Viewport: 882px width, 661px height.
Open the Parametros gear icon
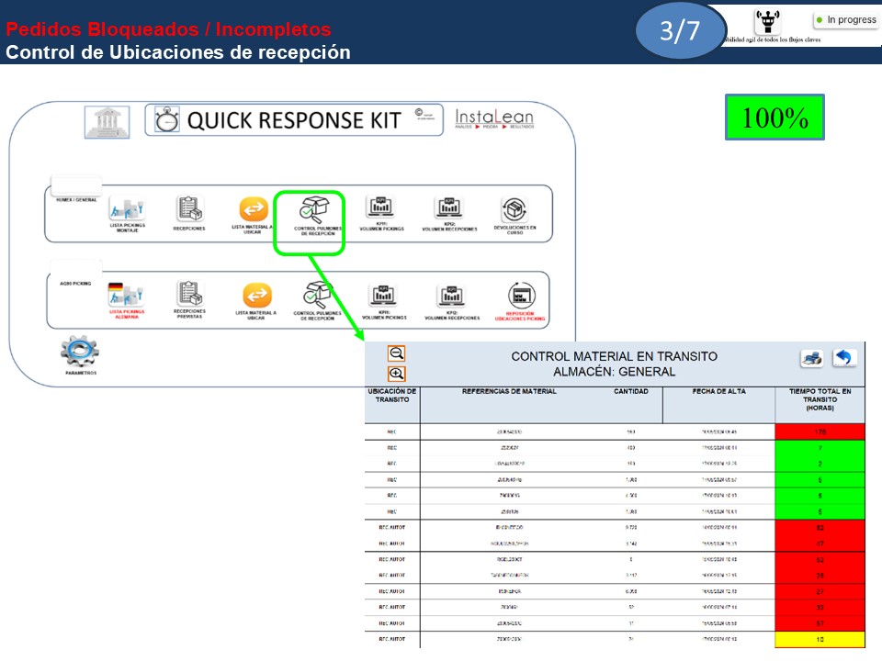tap(79, 355)
